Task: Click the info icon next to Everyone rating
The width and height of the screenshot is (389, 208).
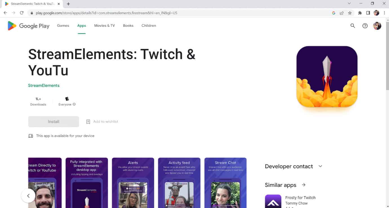Action: tap(74, 104)
